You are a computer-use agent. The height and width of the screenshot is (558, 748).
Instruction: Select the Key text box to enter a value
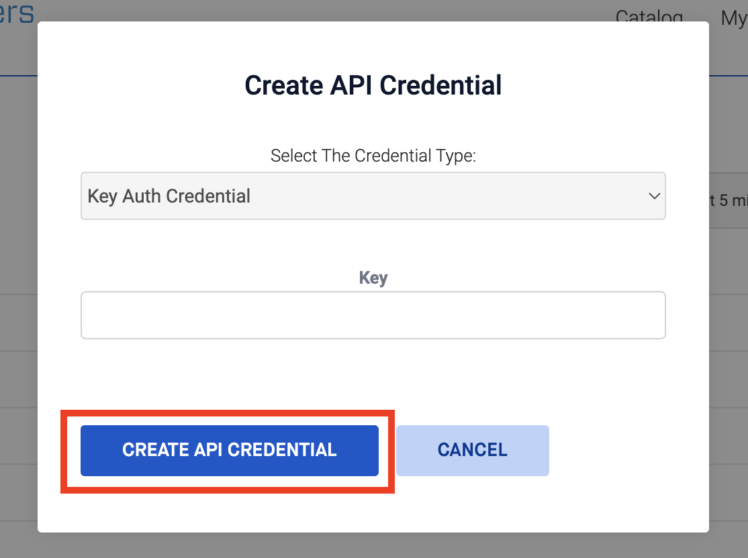[373, 315]
